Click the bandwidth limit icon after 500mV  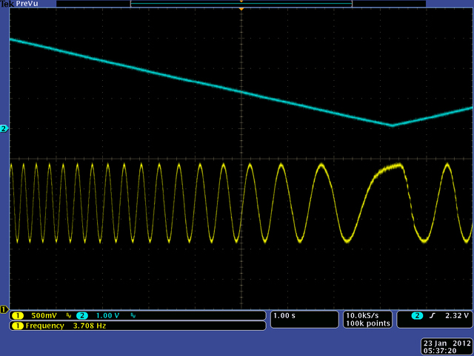[69, 316]
